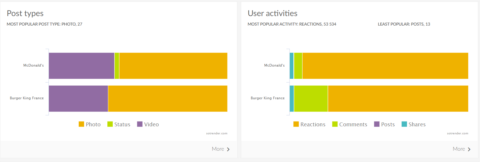Click the chevron arrow beside More in Post types
The height and width of the screenshot is (162, 480).
point(228,149)
